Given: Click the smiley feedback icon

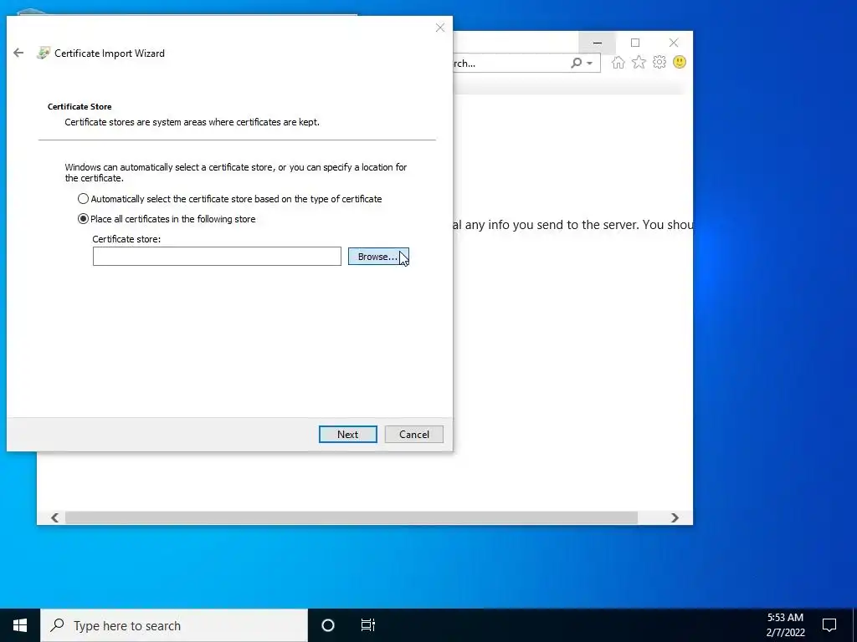Looking at the screenshot, I should (680, 62).
